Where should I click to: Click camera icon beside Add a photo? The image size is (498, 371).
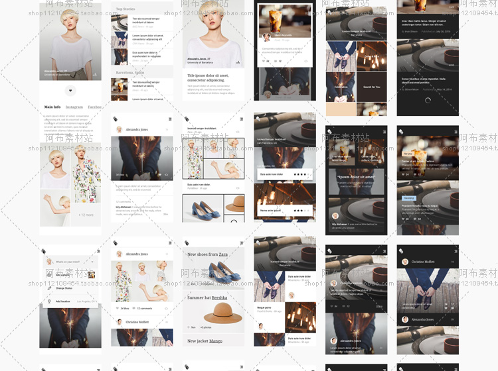[x=49, y=275]
